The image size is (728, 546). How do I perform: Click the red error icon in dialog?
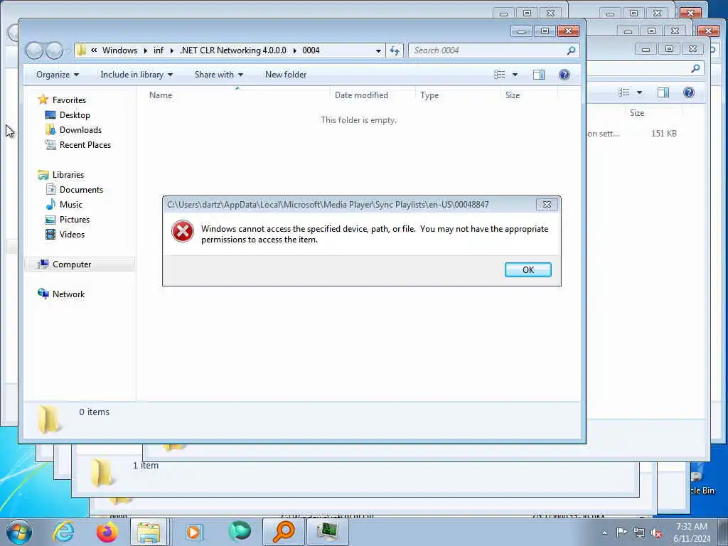[x=183, y=231]
